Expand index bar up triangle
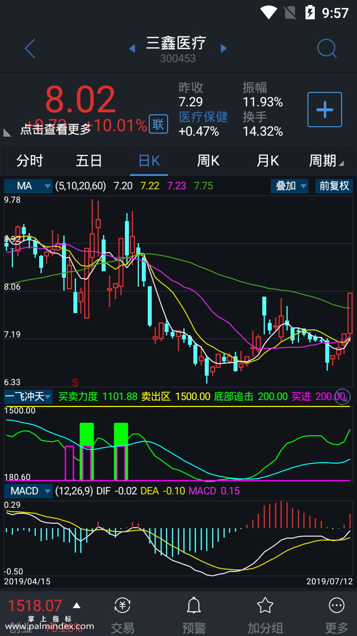357x636 pixels. point(76,605)
